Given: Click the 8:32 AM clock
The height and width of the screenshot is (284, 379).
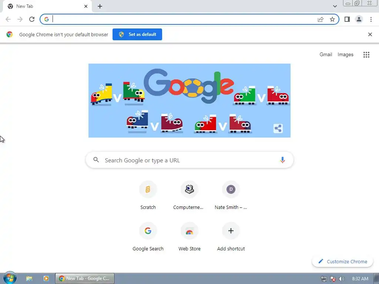Looking at the screenshot, I should [x=360, y=279].
